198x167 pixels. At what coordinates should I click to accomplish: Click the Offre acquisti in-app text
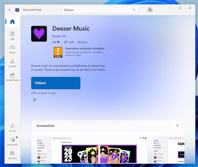pyautogui.click(x=43, y=93)
